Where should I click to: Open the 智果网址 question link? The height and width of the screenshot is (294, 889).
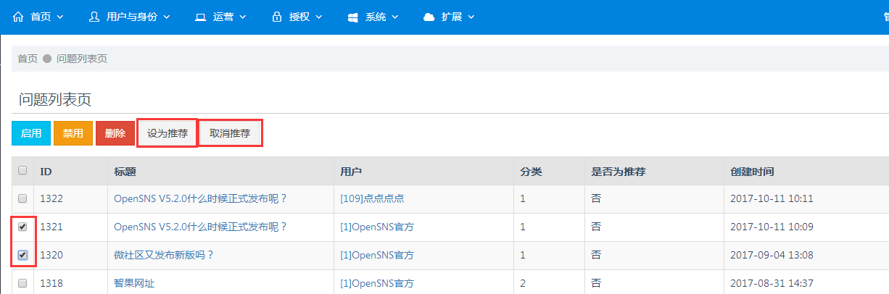[x=134, y=283]
